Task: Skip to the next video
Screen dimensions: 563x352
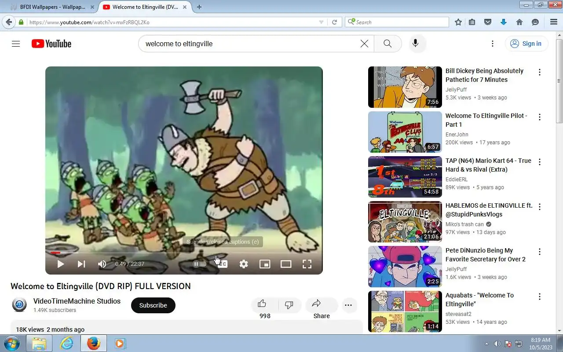Action: [81, 264]
